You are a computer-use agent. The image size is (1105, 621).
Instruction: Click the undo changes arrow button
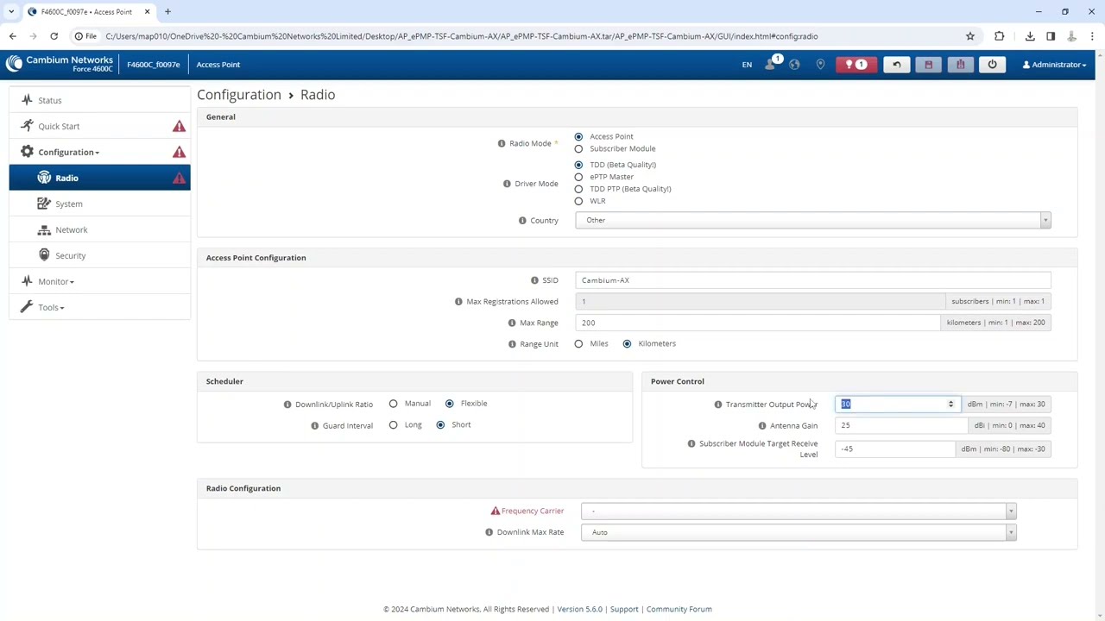click(896, 65)
